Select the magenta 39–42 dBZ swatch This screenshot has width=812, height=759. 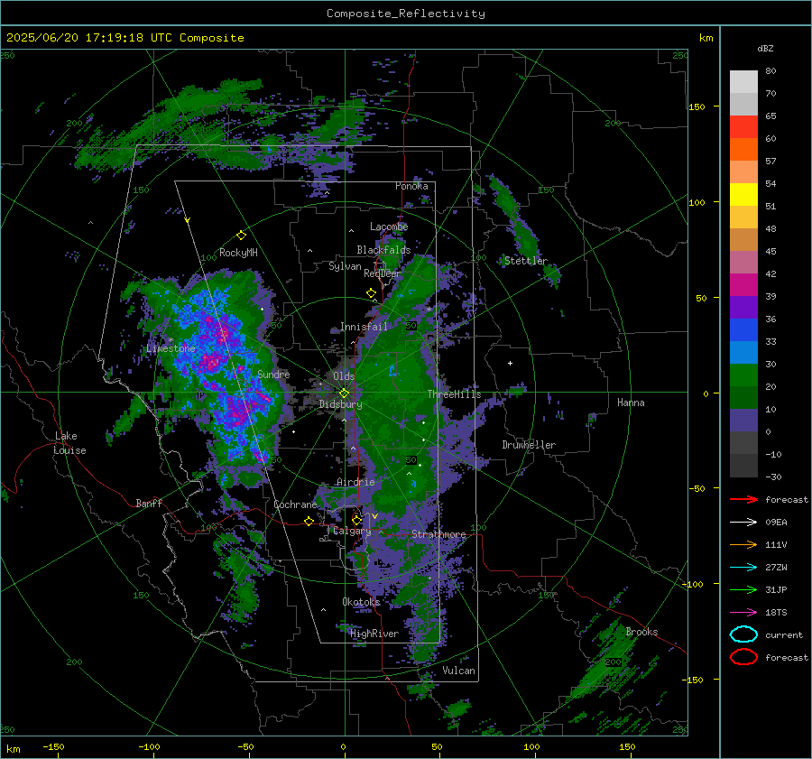click(x=743, y=285)
